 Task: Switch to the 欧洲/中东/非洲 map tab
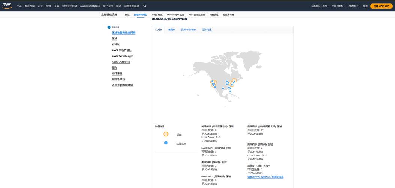(x=189, y=30)
